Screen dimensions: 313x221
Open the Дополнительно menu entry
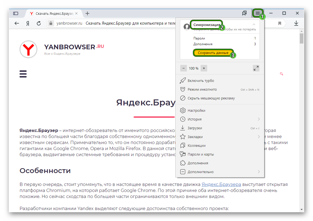click(x=220, y=172)
